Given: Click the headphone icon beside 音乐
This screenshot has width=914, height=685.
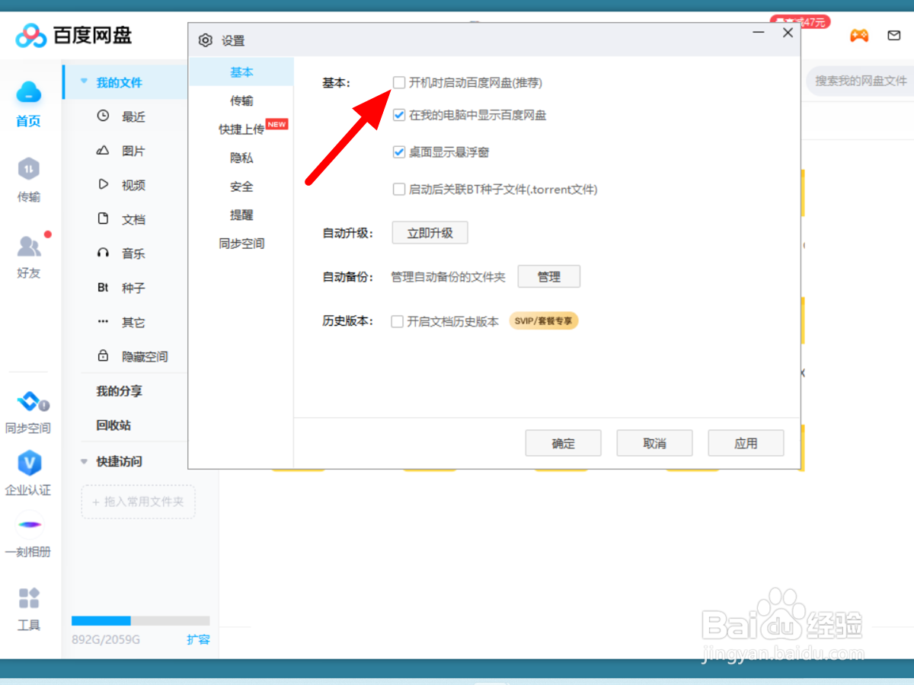Looking at the screenshot, I should tap(103, 253).
